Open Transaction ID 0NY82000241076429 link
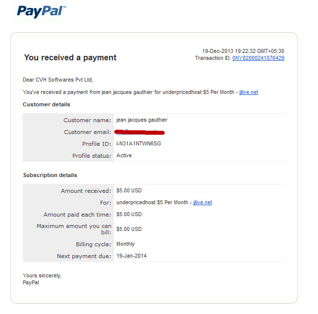The image size is (318, 314). pyautogui.click(x=258, y=58)
